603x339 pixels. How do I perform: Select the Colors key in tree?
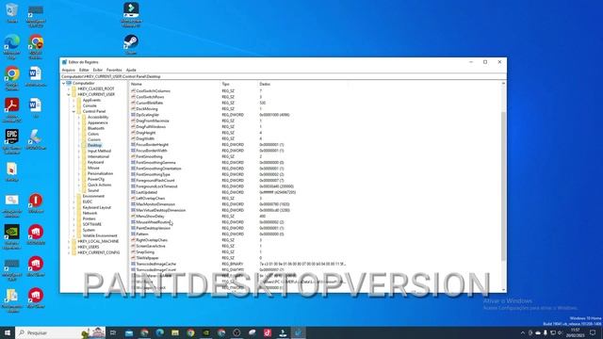pos(93,134)
